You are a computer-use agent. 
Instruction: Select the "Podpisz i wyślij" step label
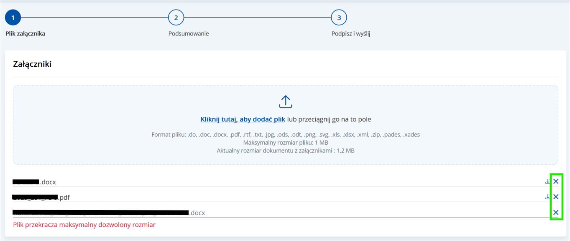coord(350,34)
